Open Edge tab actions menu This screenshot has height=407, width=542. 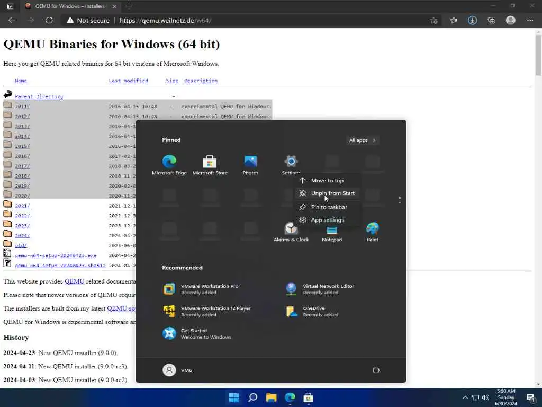coord(11,6)
